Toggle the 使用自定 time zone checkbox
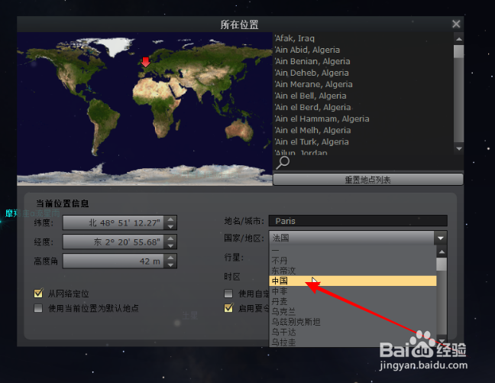Viewport: 495px width, 383px height. tap(228, 294)
